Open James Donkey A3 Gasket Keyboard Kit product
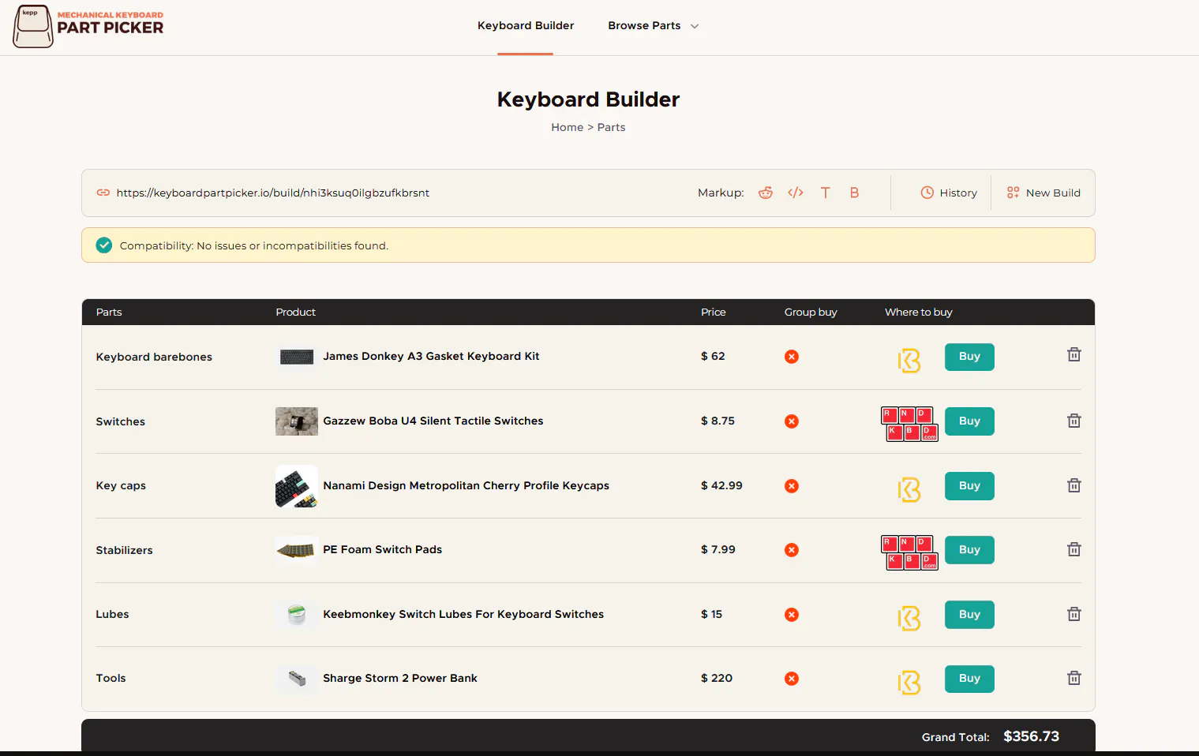 [431, 356]
